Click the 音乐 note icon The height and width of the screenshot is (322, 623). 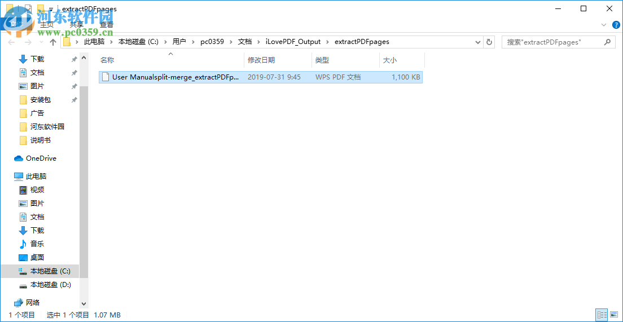point(23,244)
